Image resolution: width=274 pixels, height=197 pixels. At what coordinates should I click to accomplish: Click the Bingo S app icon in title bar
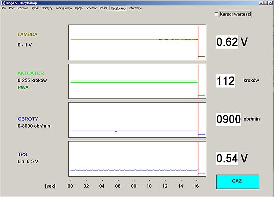click(3, 3)
